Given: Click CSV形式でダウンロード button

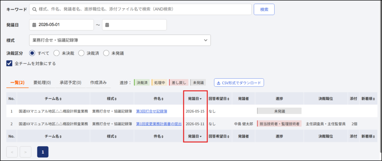Looking at the screenshot, I should (x=239, y=83).
